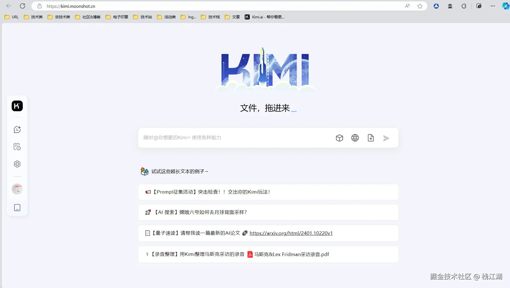Viewport: 510px width, 288px height.
Task: Start a new chat from sidebar
Action: 17,129
